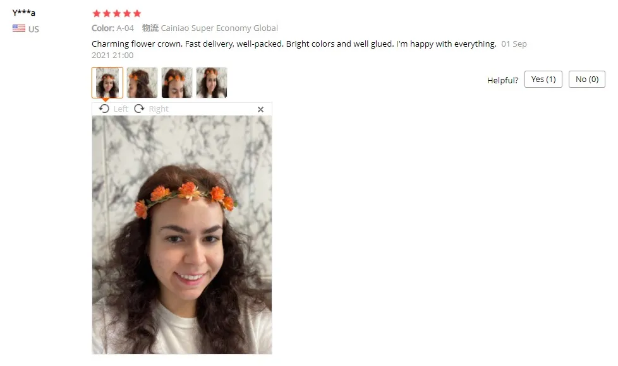This screenshot has width=618, height=366.
Task: Mark review helpful with Yes (1)
Action: tap(543, 79)
